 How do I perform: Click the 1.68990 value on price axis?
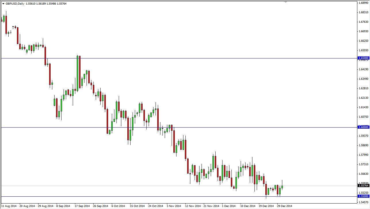point(364,3)
